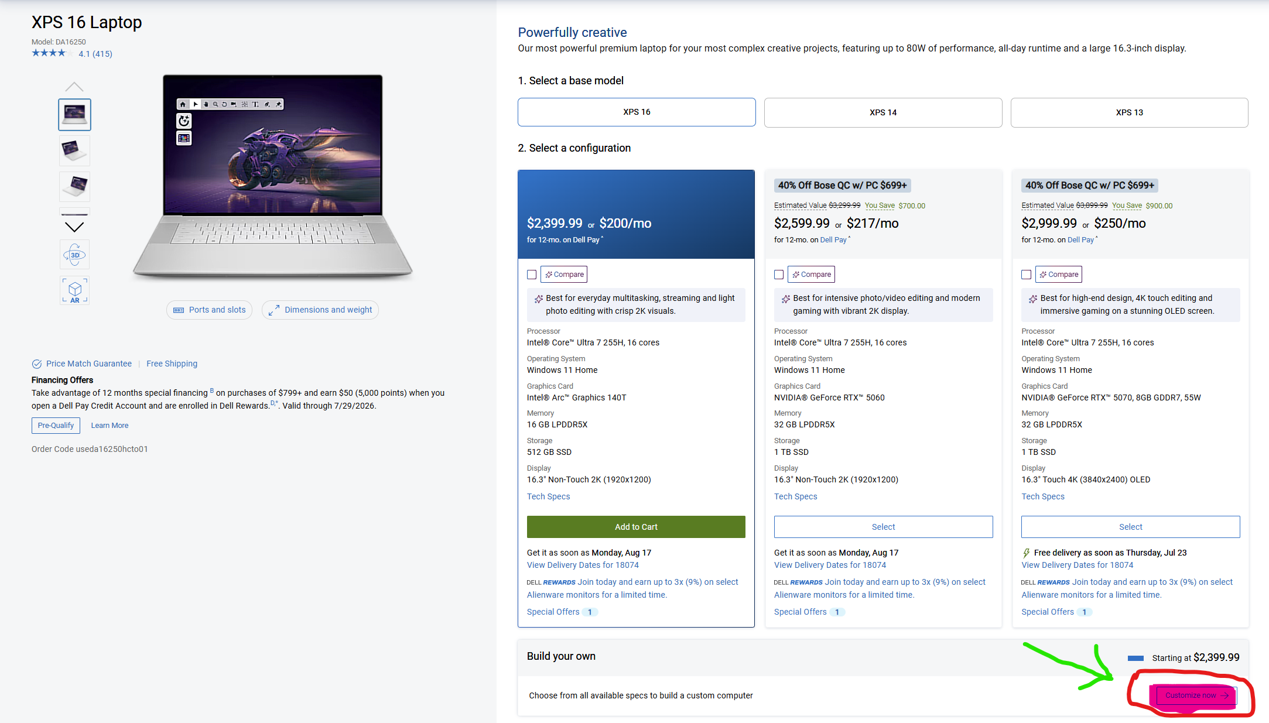Click the Pre-Qualify financing button
This screenshot has width=1269, height=723.
(56, 426)
